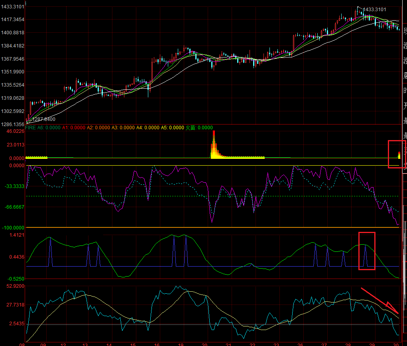Click the red A1: 0.0000 indicator value
407x346 pixels.
click(74, 128)
